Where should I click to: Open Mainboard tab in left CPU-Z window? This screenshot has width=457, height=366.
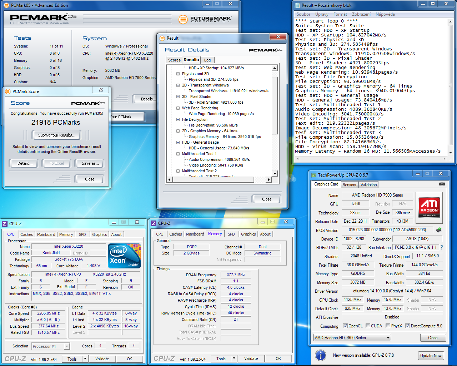point(46,234)
